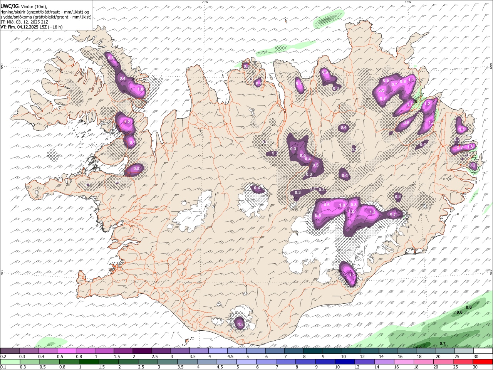The width and height of the screenshot is (493, 370).
Task: Click the title text "UWC/IG: Vindur (10m),"
Action: pyautogui.click(x=23, y=7)
